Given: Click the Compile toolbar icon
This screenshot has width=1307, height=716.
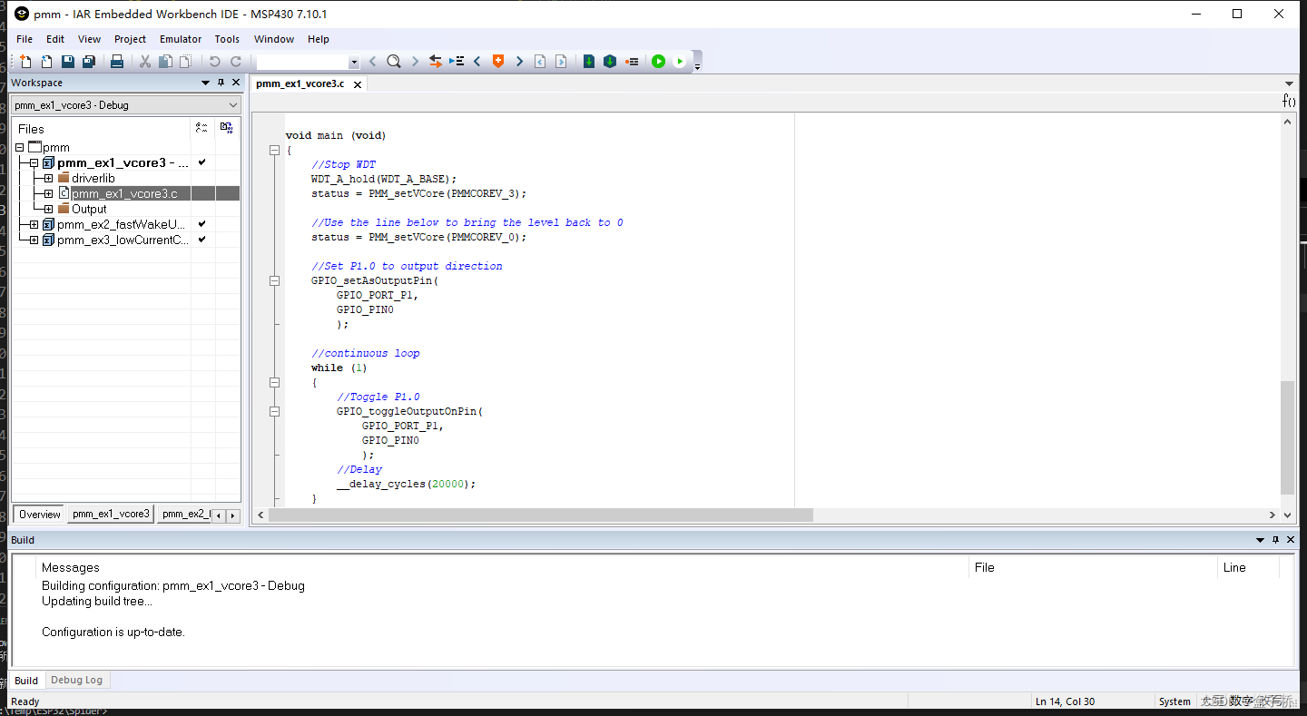Looking at the screenshot, I should tap(589, 62).
